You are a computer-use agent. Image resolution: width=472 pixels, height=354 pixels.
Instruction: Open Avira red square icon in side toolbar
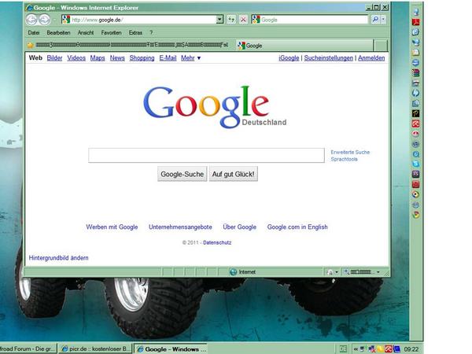415,124
